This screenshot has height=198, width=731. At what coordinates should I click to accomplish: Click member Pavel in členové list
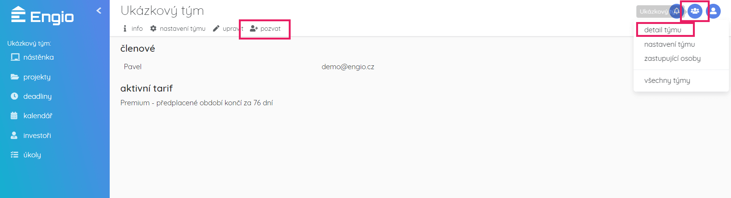[133, 67]
